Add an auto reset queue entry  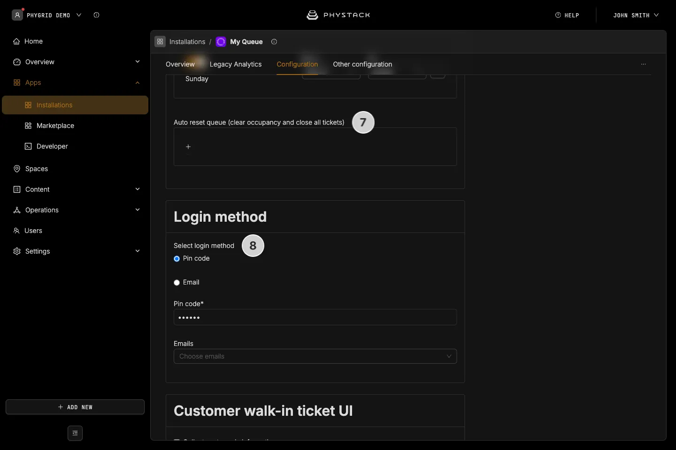pos(188,147)
